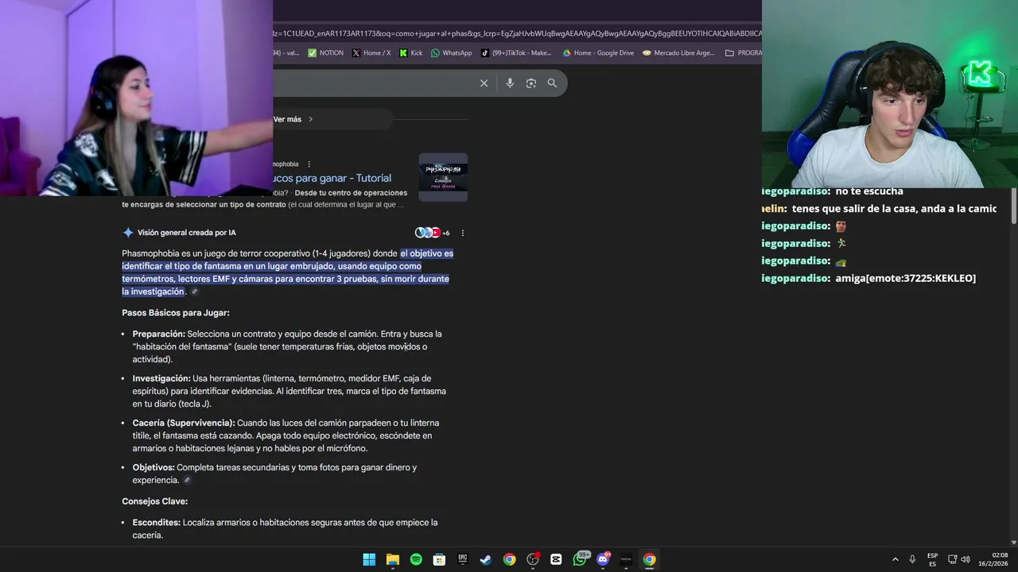Screen dimensions: 1018x572
Task: Open the Kick bookmark
Action: coord(411,53)
